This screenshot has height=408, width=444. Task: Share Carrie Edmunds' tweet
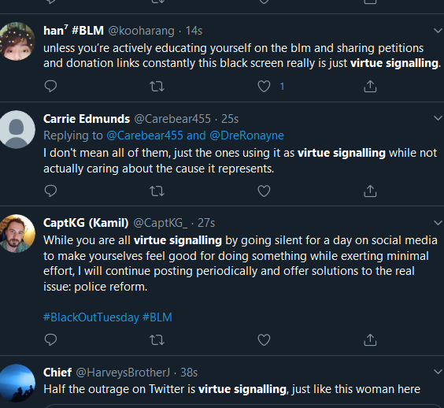370,191
